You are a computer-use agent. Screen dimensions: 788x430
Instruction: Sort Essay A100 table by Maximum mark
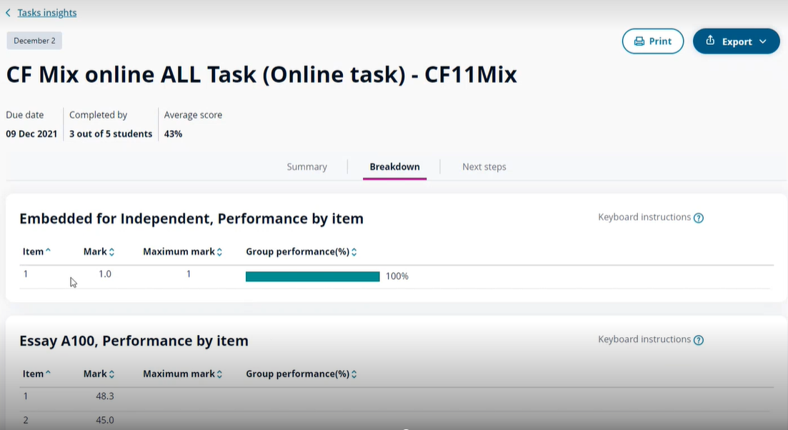pos(182,374)
